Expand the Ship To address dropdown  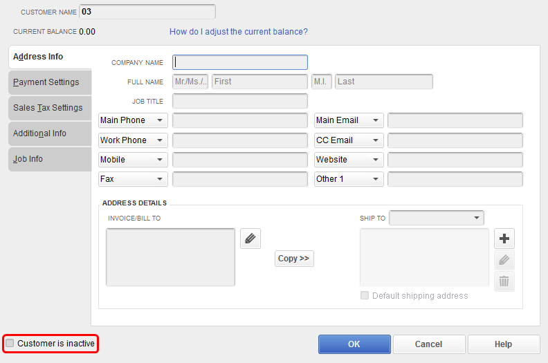[x=437, y=218]
